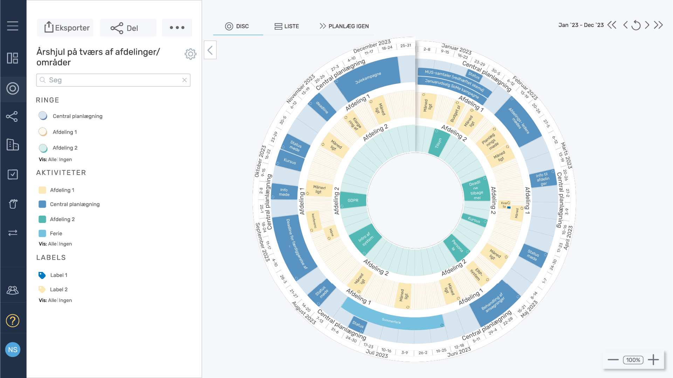Open the team members icon in sidebar

pos(13,290)
